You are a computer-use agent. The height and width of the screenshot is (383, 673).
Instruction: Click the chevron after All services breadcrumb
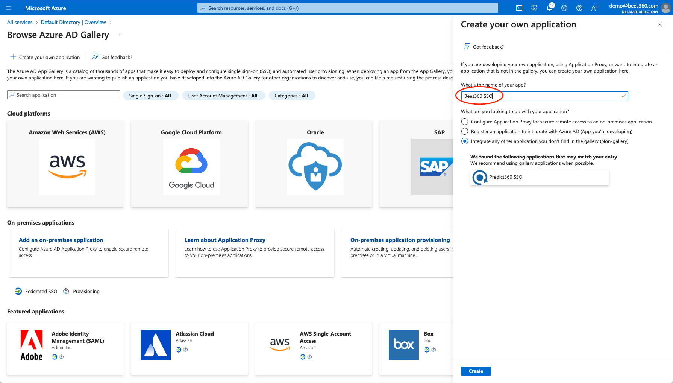[37, 23]
